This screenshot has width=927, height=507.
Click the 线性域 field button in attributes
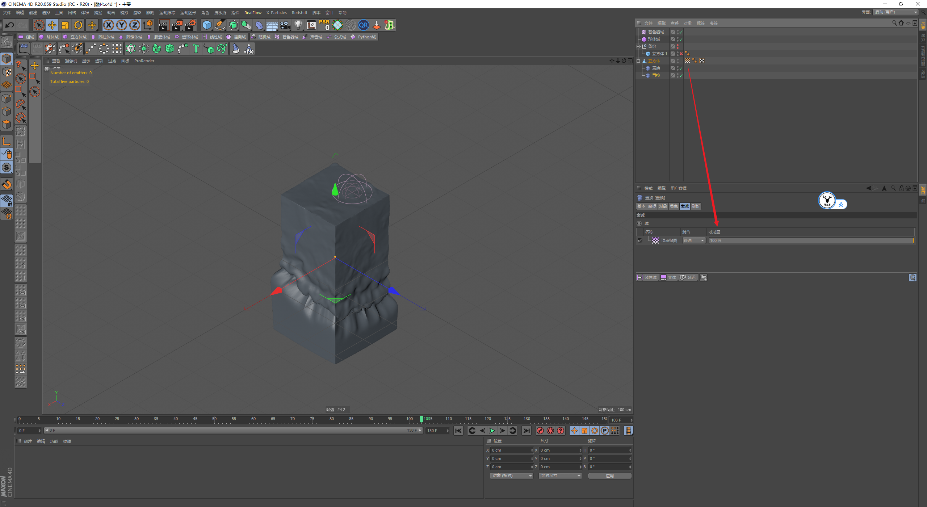click(x=647, y=277)
